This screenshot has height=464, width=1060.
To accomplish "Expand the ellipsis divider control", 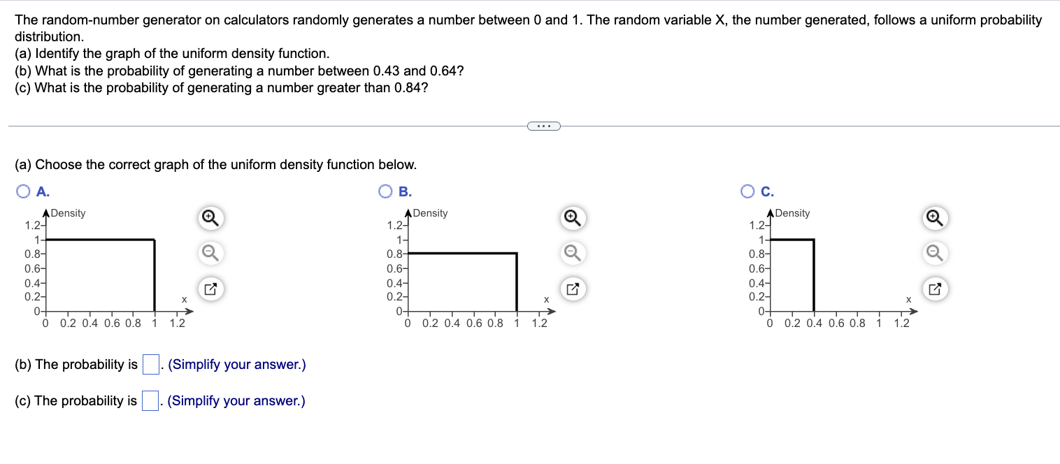I will tap(544, 125).
